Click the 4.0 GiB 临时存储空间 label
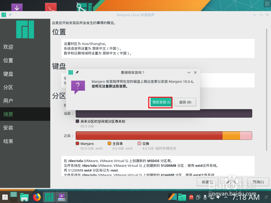The image size is (271, 203). (x=159, y=148)
